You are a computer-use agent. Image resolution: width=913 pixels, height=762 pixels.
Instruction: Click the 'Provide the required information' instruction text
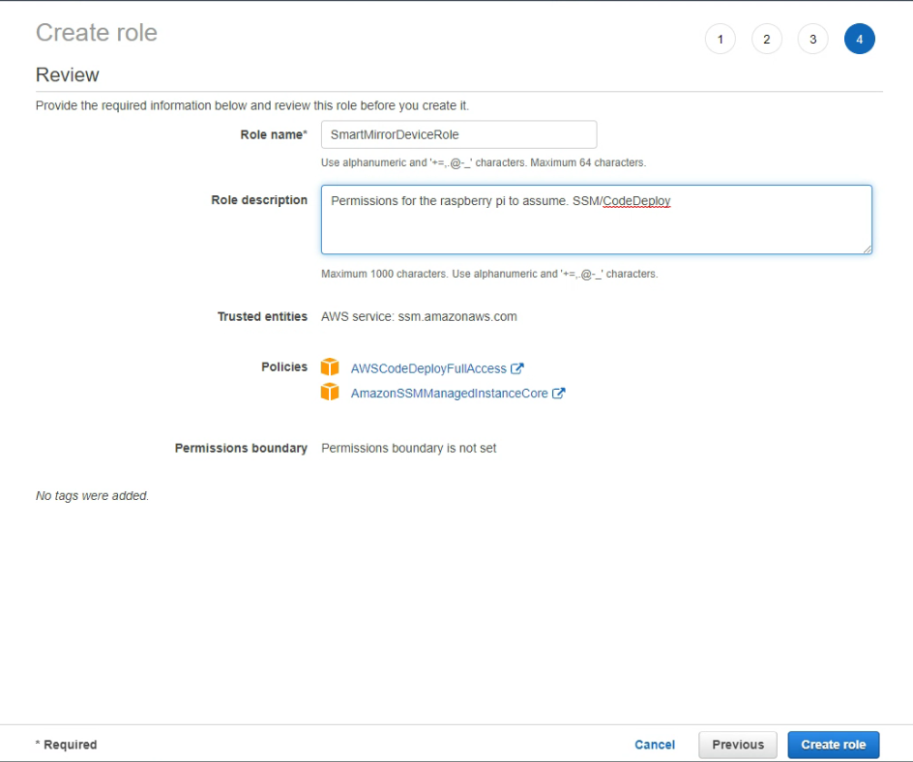252,105
